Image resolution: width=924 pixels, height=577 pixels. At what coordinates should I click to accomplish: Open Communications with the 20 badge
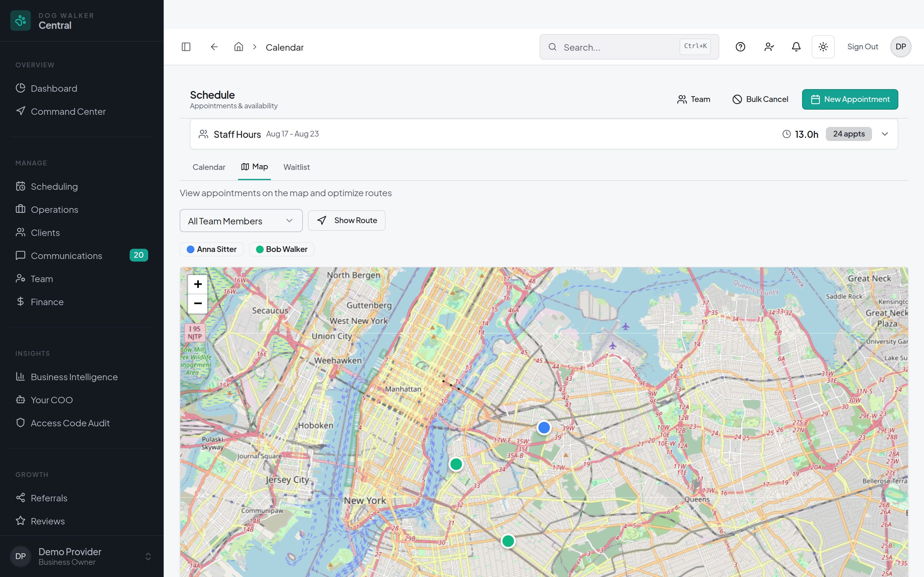tap(82, 256)
